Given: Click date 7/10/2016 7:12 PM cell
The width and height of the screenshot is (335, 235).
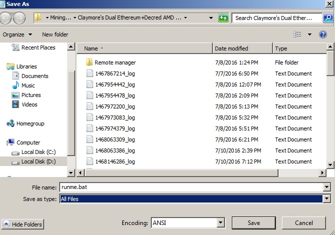Looking at the screenshot, I should (x=238, y=161).
